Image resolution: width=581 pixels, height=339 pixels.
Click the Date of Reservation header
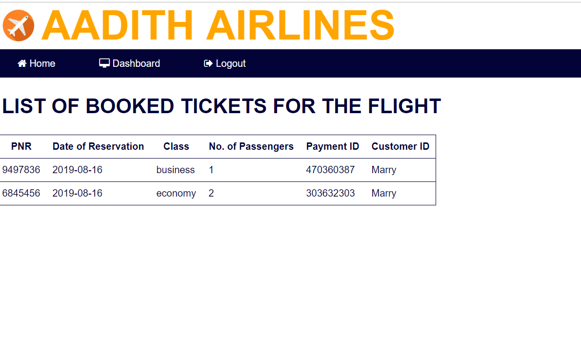[98, 146]
